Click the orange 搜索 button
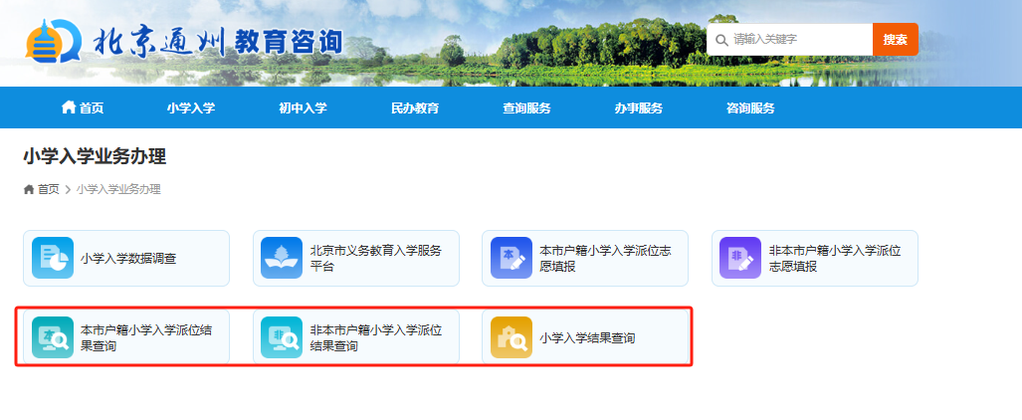The image size is (1022, 420). click(896, 40)
